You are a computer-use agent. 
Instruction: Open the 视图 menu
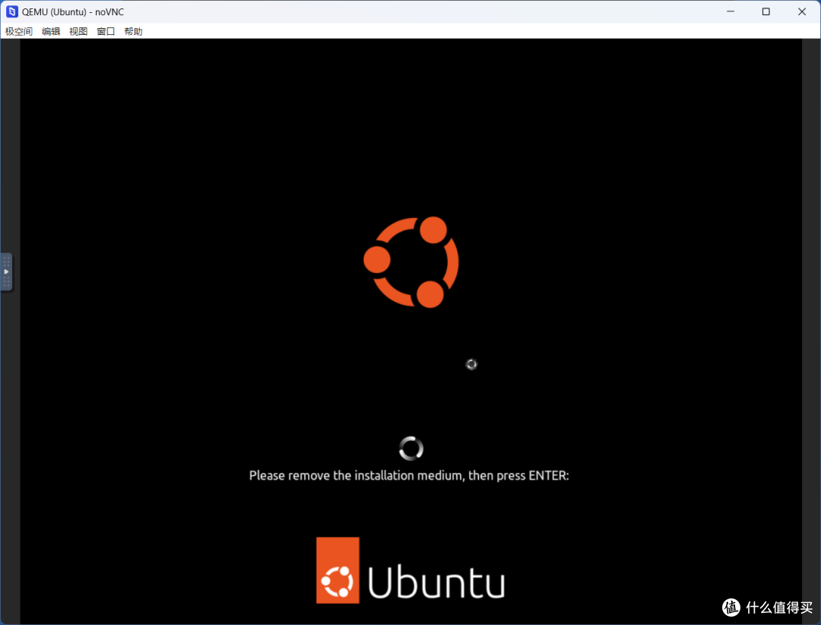point(78,31)
